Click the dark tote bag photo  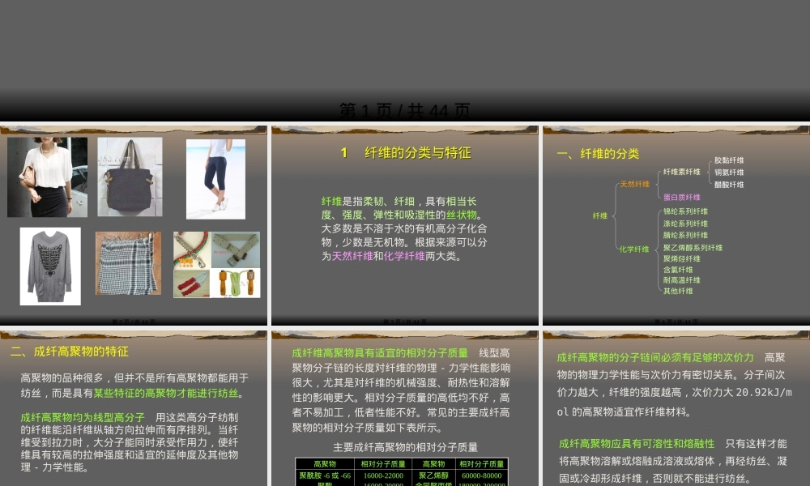tap(130, 177)
